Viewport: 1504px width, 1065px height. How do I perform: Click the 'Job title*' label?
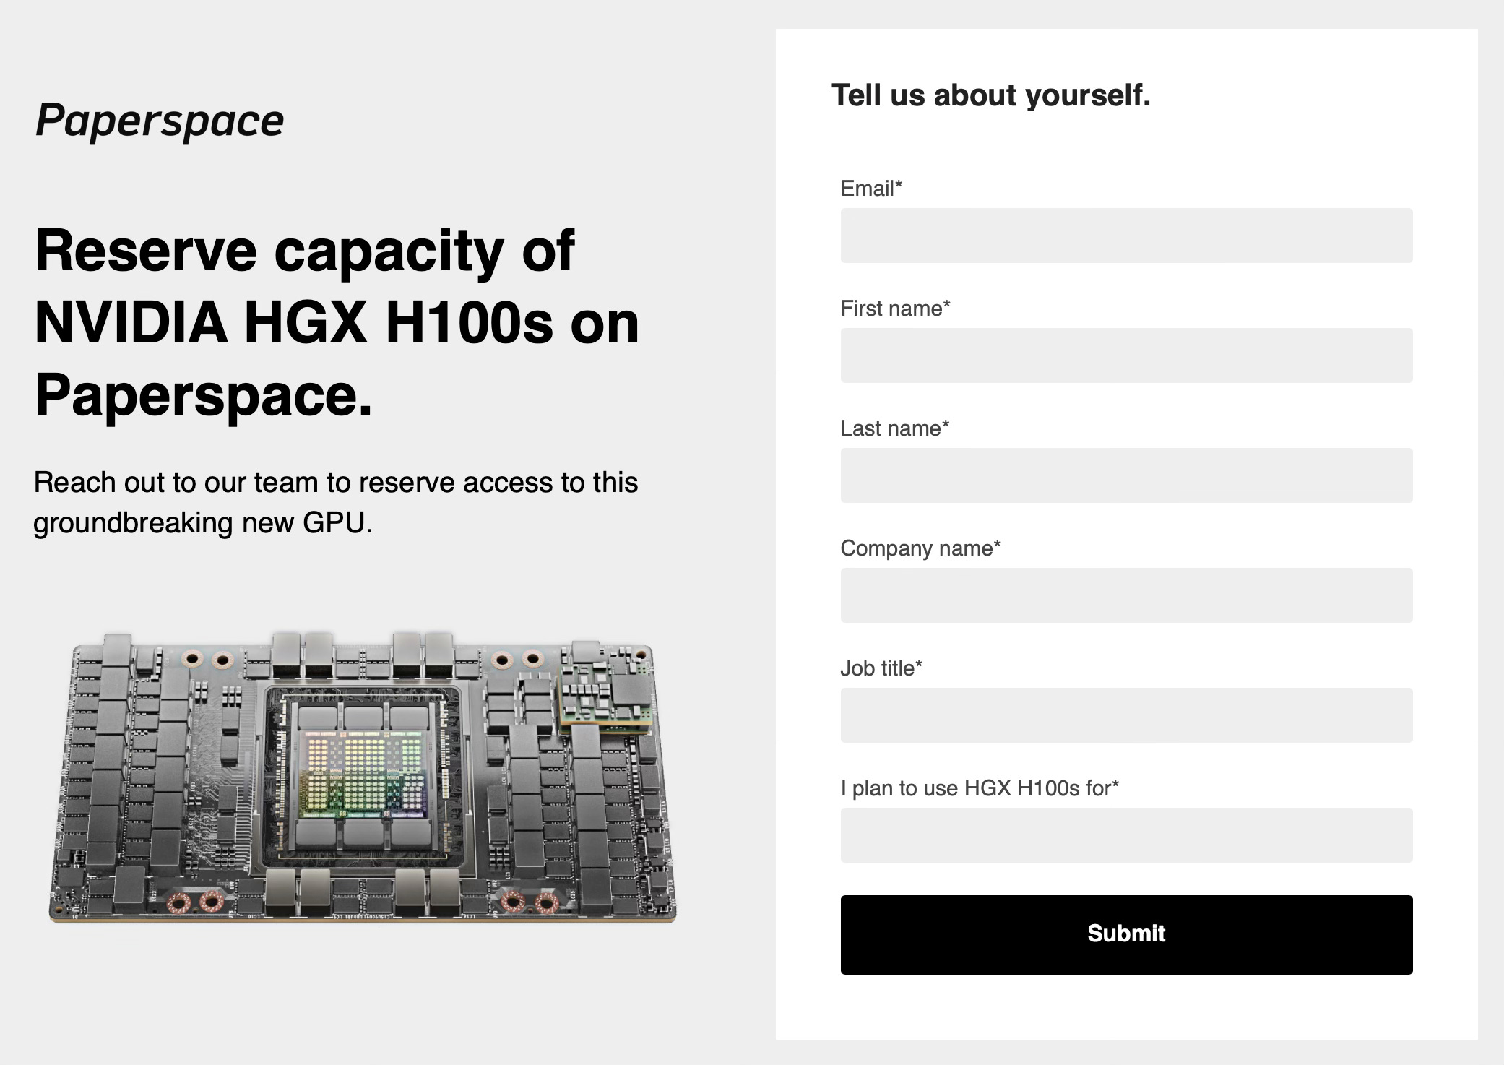click(881, 668)
